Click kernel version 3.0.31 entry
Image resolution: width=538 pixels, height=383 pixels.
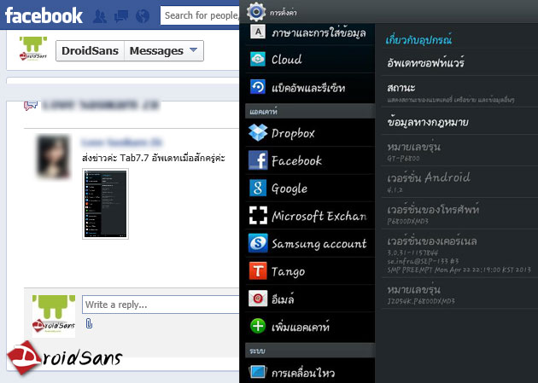[x=459, y=254]
